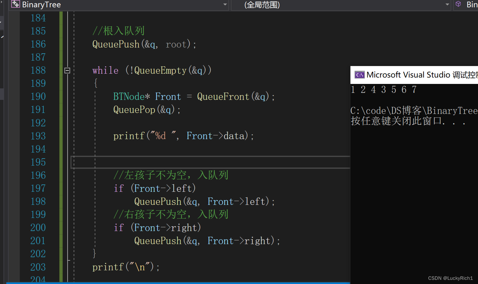Screen dimensions: 478x284
Task: Click the empty current line 195 in editor
Action: pyautogui.click(x=210, y=162)
